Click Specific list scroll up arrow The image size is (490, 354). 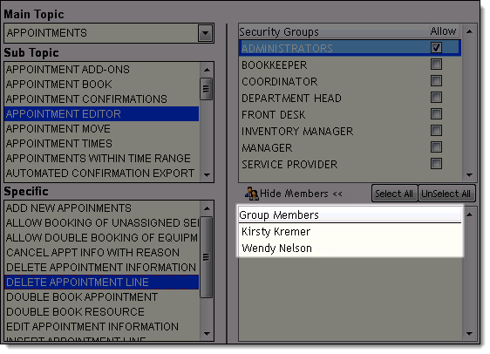(207, 208)
